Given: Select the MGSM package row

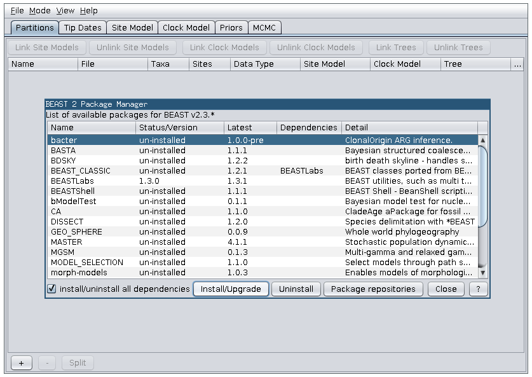Looking at the screenshot, I should [x=263, y=252].
